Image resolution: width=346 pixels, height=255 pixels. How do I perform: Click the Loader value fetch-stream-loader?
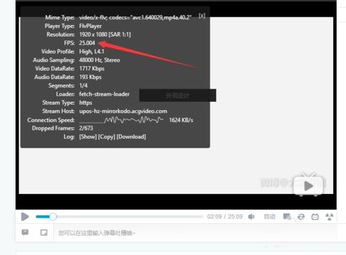(x=104, y=94)
